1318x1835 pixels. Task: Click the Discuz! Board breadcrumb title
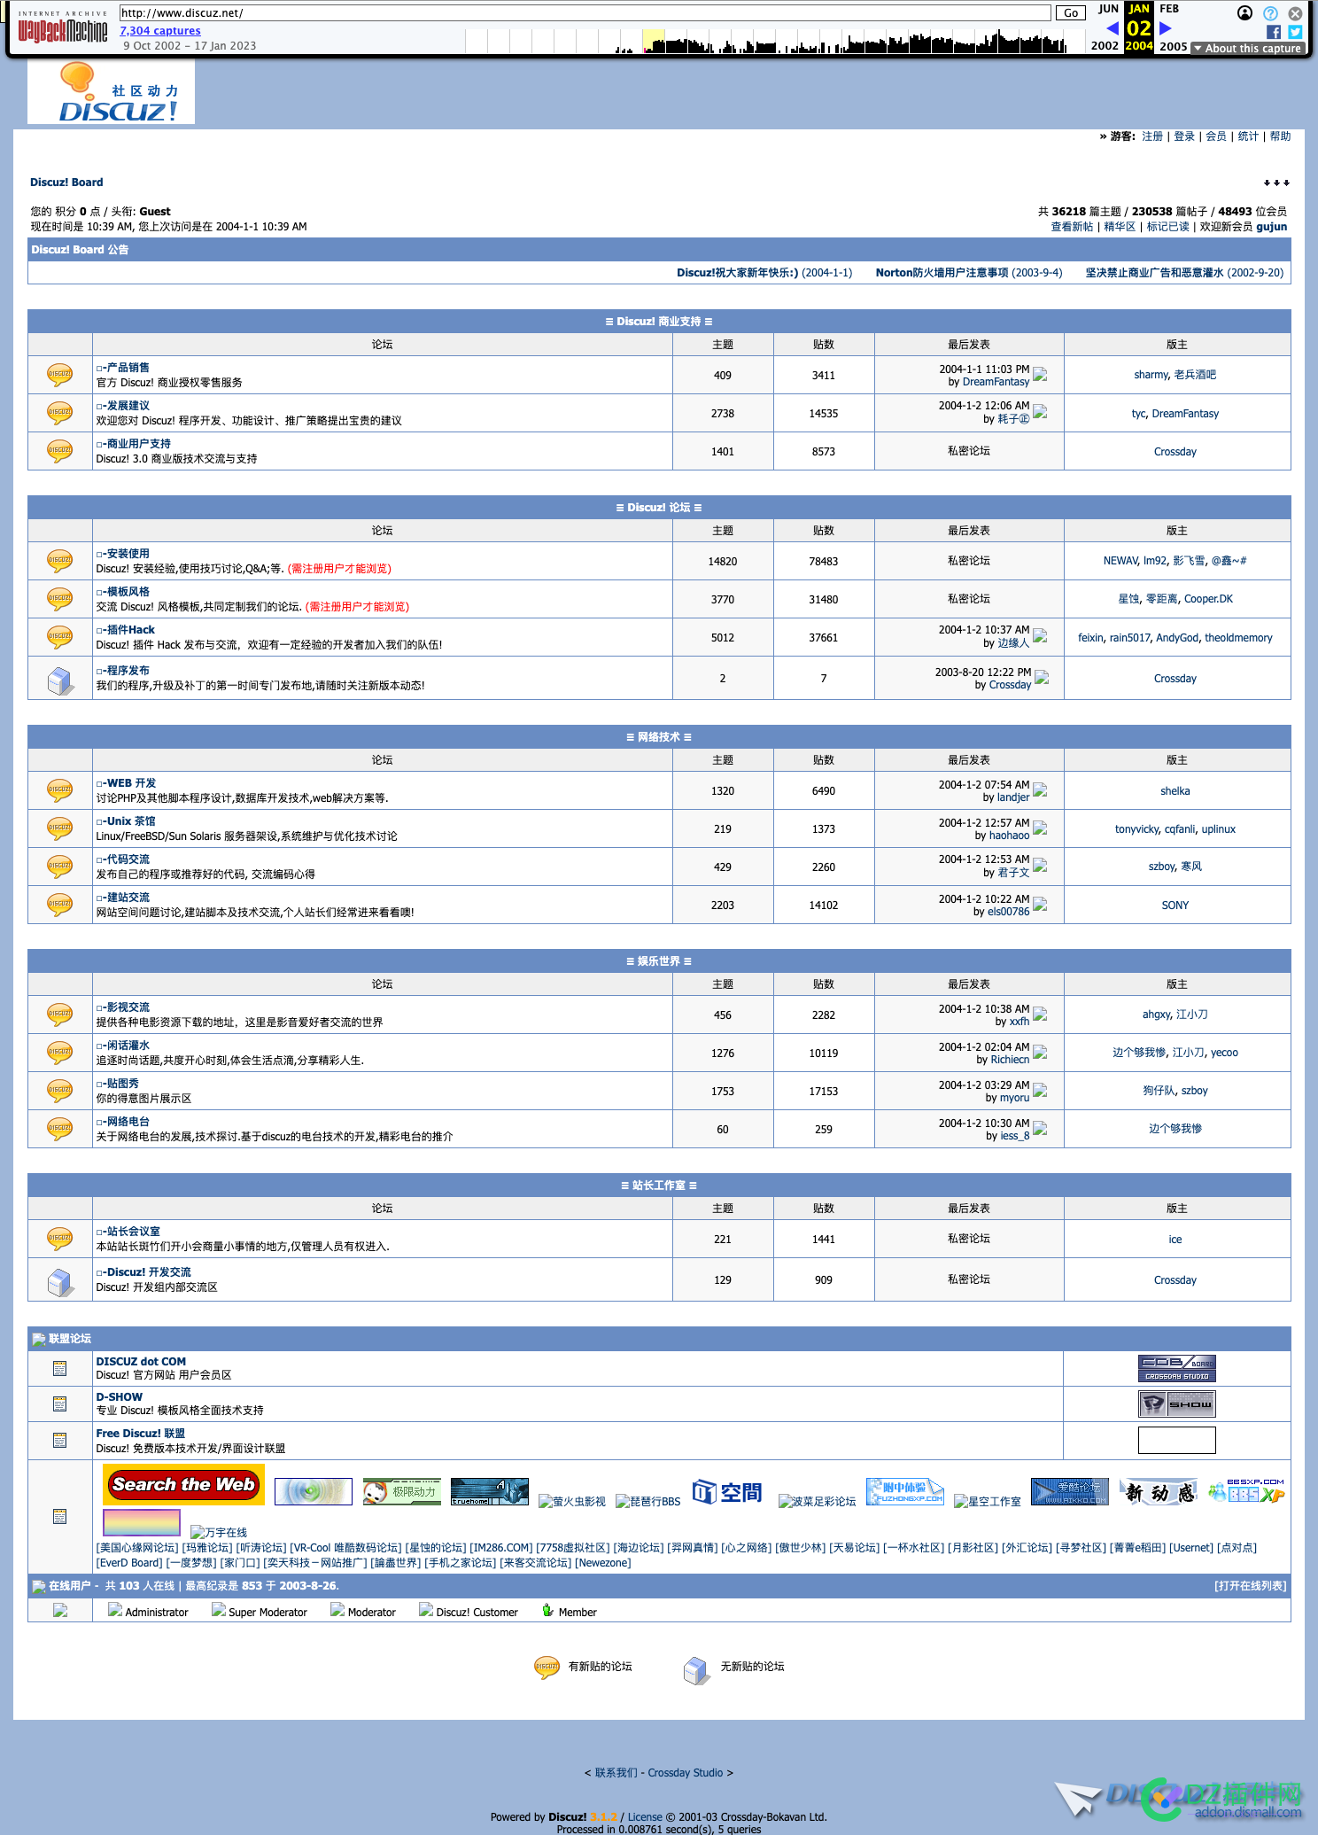pyautogui.click(x=66, y=183)
